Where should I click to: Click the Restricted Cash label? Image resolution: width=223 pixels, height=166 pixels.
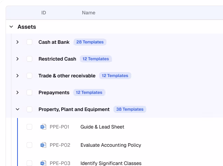point(57,59)
